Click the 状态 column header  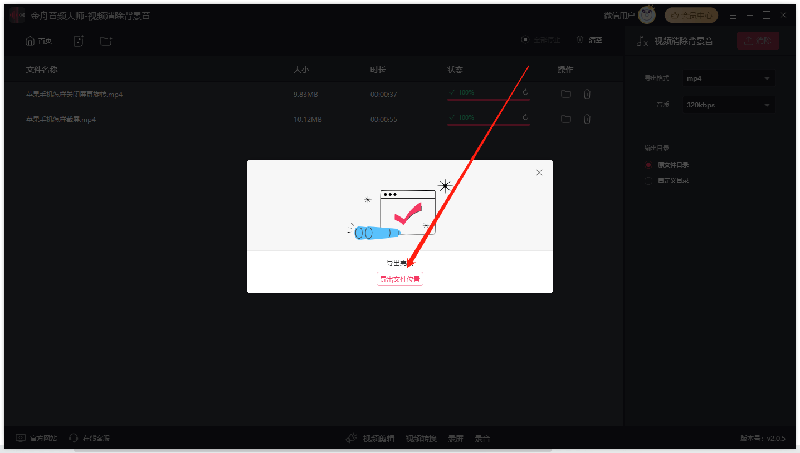455,70
